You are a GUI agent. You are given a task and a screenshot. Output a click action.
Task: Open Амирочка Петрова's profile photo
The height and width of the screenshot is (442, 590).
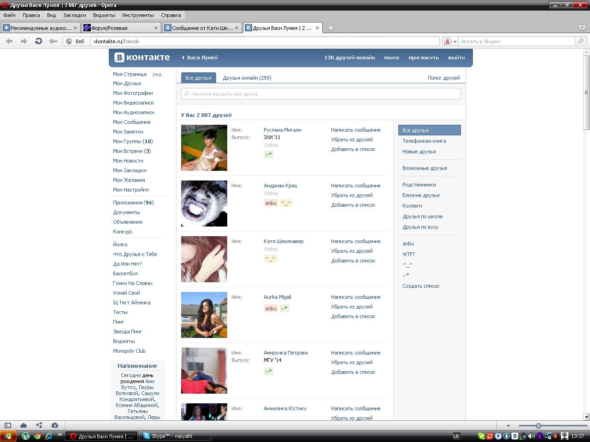click(x=204, y=371)
